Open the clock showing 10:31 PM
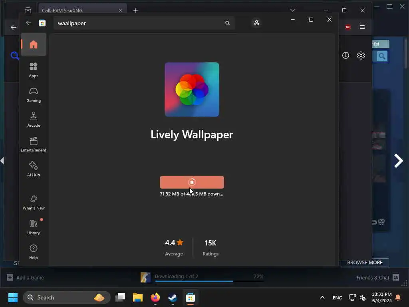This screenshot has width=409, height=307. (x=381, y=297)
